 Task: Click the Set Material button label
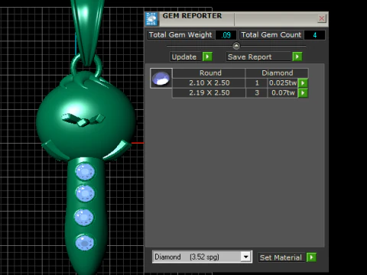point(281,257)
